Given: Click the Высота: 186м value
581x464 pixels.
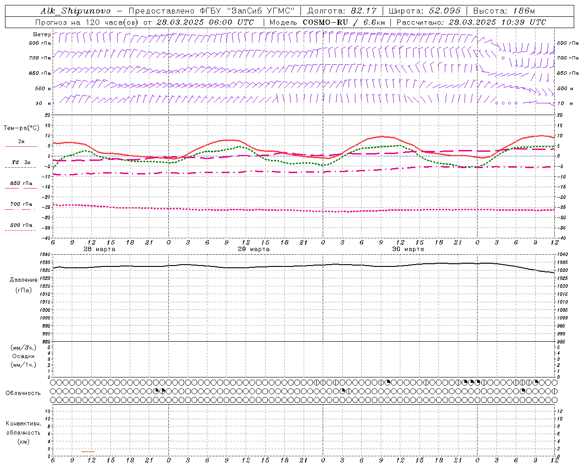Looking at the screenshot, I should click(x=504, y=11).
